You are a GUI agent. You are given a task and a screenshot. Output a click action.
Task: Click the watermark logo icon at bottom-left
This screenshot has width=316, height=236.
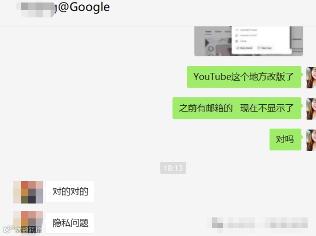(x=8, y=229)
